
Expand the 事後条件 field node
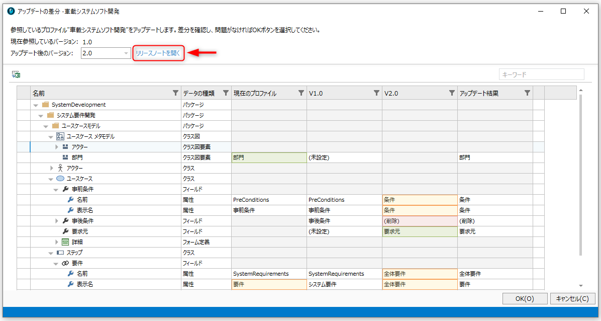click(56, 221)
